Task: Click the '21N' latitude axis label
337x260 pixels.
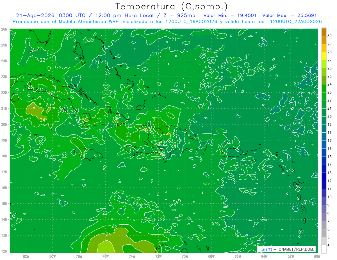Action: (4, 109)
